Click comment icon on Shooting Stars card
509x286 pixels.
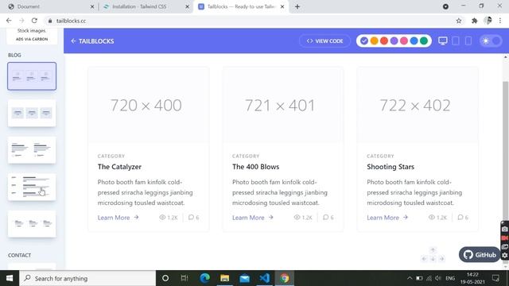point(460,217)
